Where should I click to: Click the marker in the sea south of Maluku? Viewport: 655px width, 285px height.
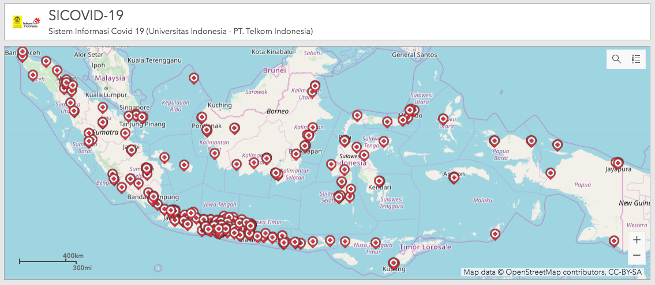click(x=495, y=233)
